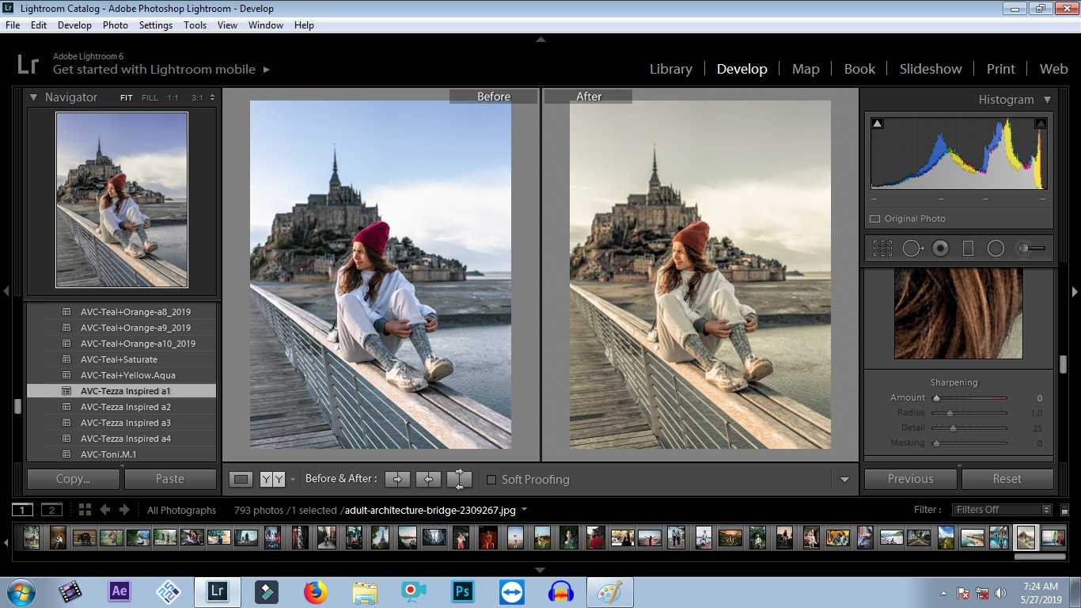Open the Filters Off dropdown
The height and width of the screenshot is (608, 1081).
1002,510
